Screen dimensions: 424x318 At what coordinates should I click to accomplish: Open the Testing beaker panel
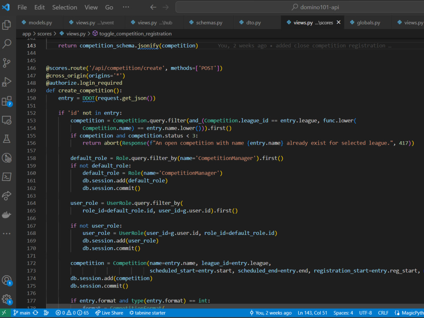click(6, 138)
